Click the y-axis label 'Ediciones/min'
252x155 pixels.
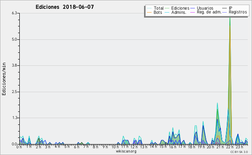point(4,79)
